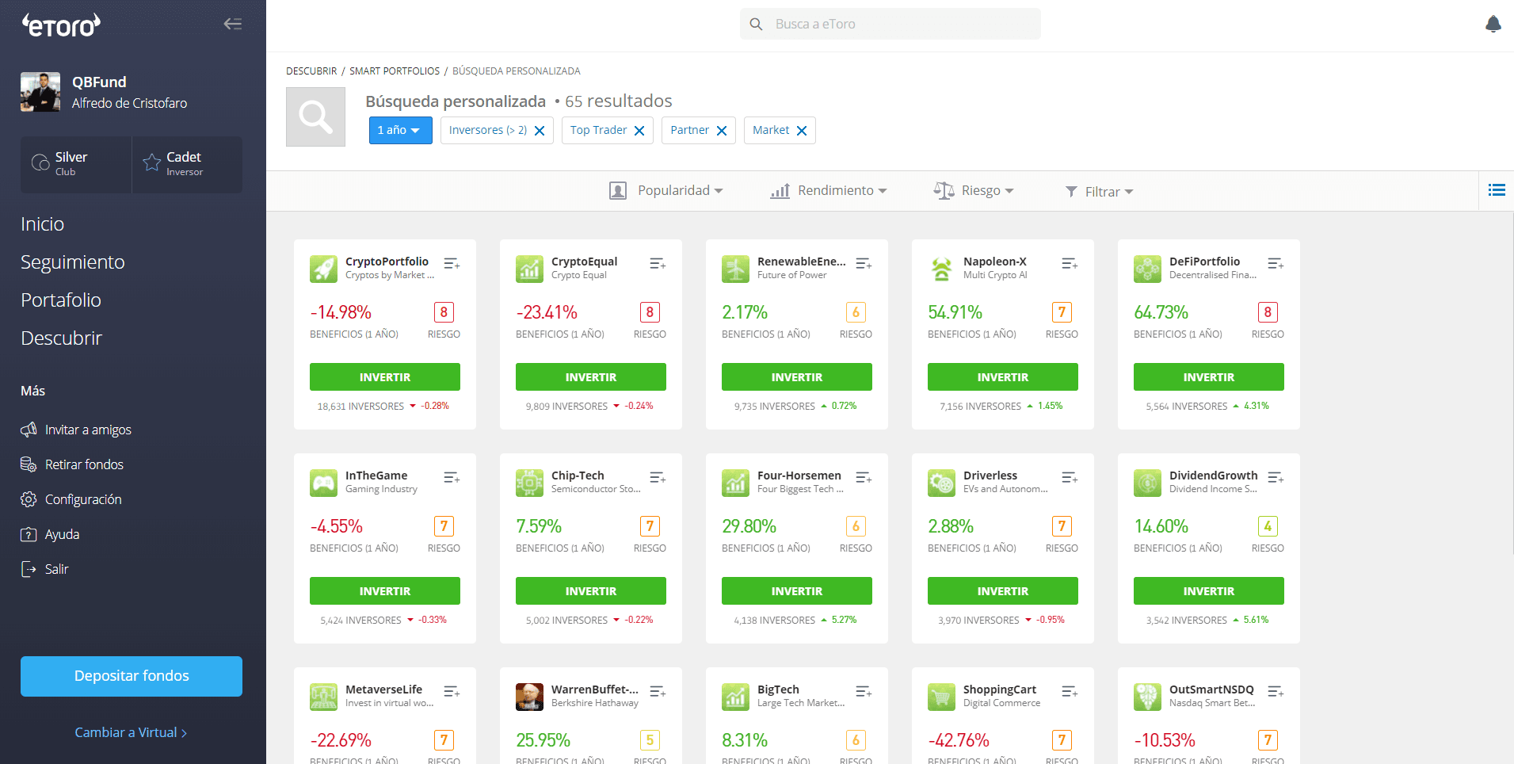Open the 1 año period dropdown
Viewport: 1514px width, 764px height.
click(x=400, y=130)
